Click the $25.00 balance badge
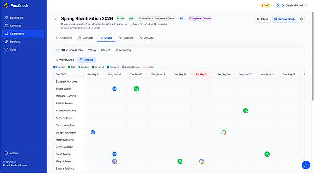 pos(265,5)
